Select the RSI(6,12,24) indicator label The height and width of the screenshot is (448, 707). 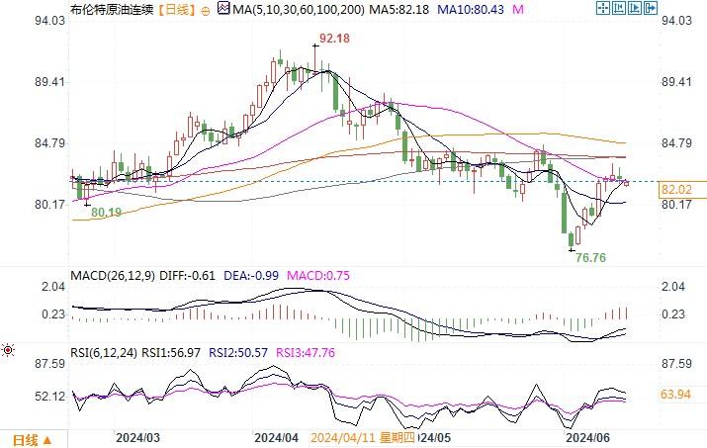(x=104, y=353)
